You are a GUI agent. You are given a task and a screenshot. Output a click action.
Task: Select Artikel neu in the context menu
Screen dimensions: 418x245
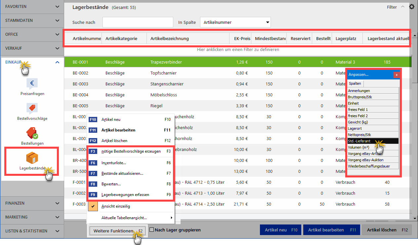(131, 120)
